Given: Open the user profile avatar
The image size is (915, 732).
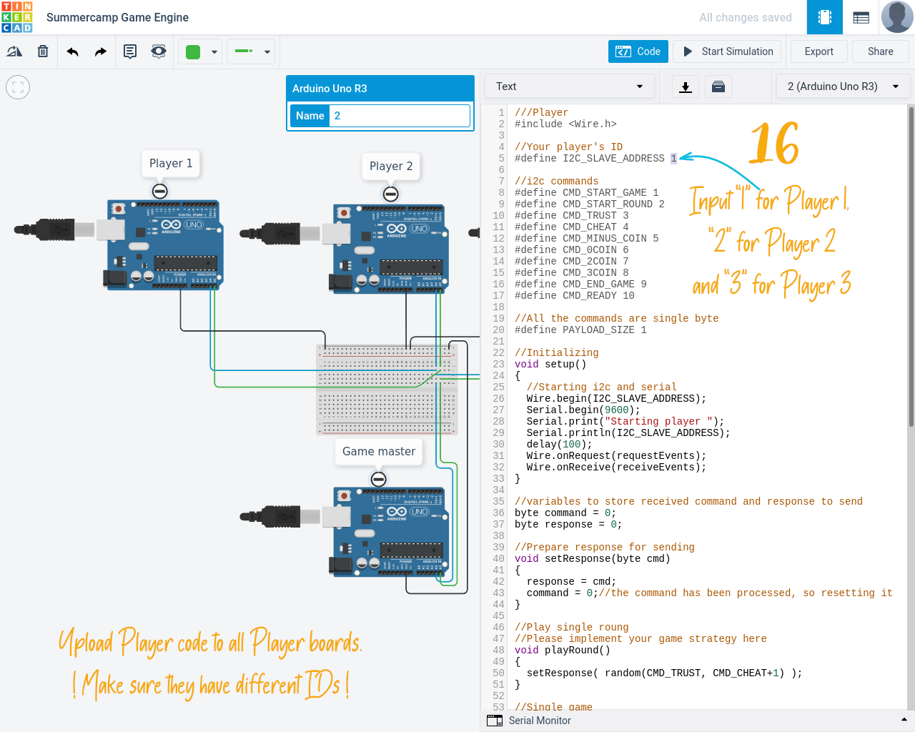Looking at the screenshot, I should (x=897, y=17).
